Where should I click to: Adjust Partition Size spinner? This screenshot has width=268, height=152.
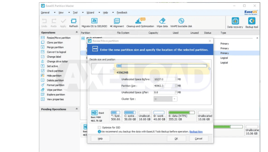tap(176, 86)
